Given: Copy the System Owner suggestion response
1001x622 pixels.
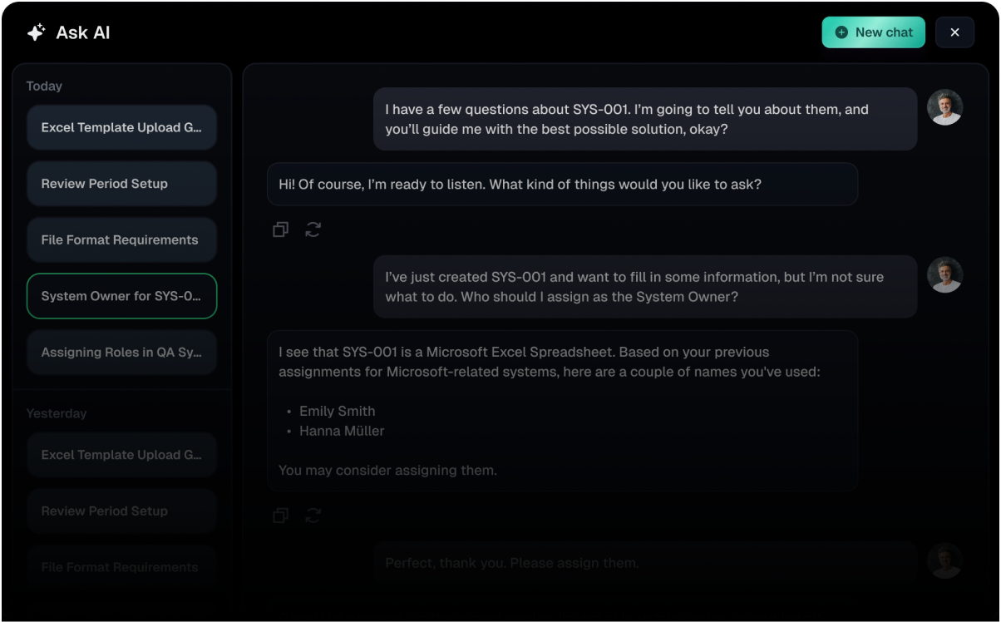Looking at the screenshot, I should pos(281,516).
